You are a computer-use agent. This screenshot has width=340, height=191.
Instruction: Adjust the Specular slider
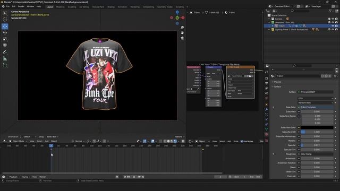[x=317, y=145]
